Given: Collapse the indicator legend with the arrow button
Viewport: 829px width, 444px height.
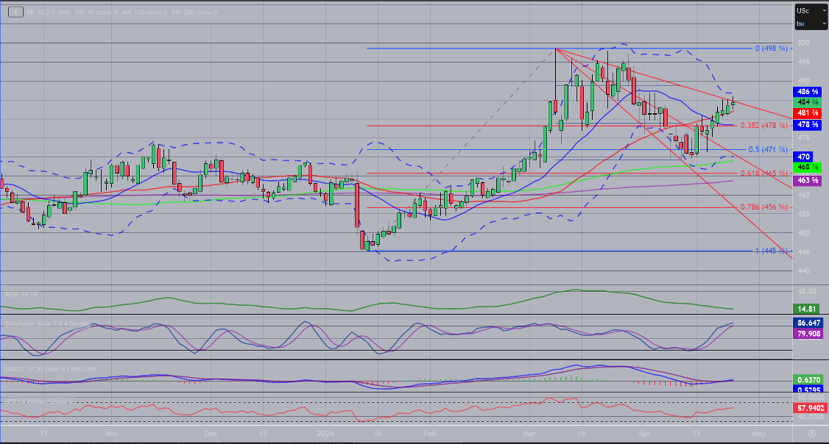Looking at the screenshot, I should tap(14, 12).
